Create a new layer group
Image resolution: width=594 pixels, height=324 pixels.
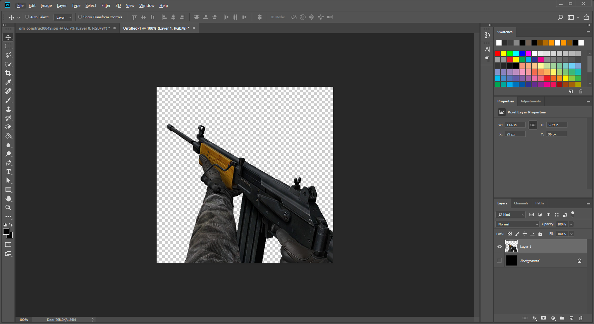562,318
